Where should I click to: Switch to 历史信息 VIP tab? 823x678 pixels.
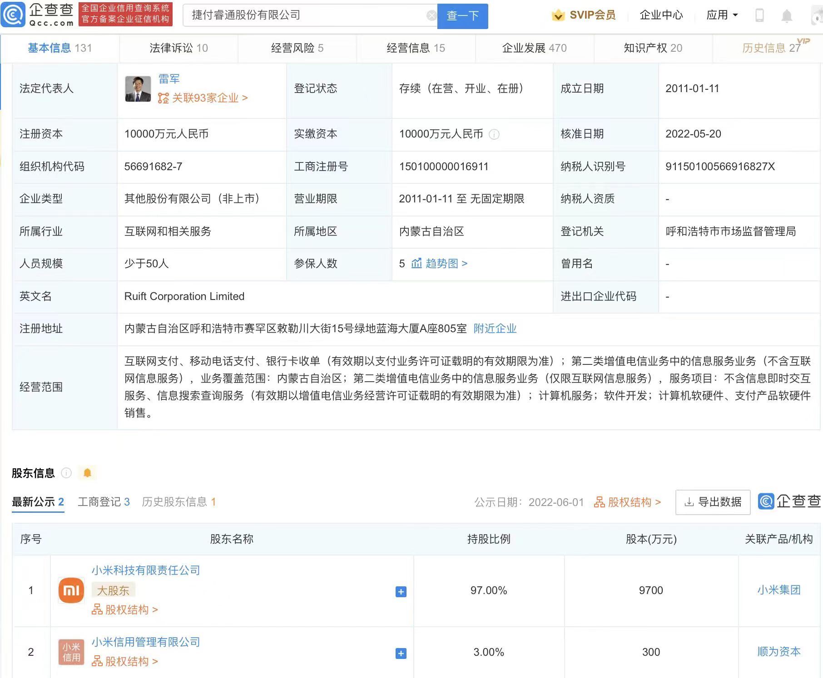[772, 48]
